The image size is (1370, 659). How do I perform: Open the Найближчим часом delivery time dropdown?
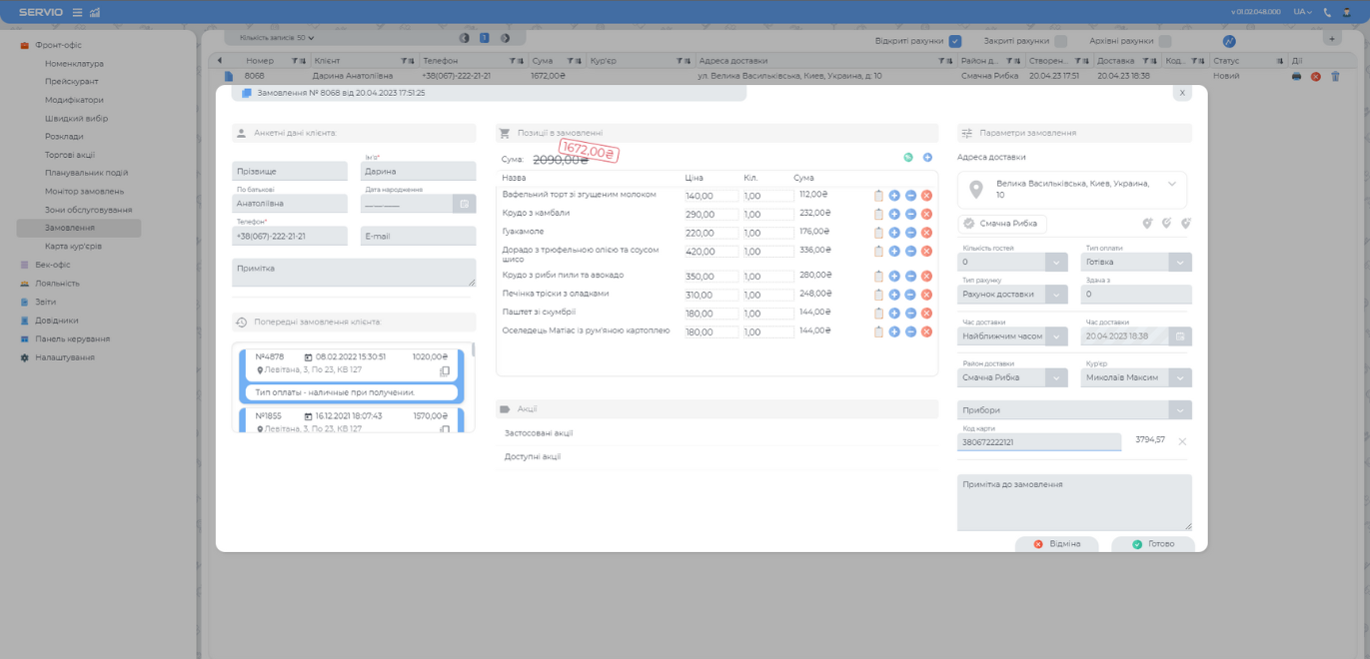[1056, 336]
